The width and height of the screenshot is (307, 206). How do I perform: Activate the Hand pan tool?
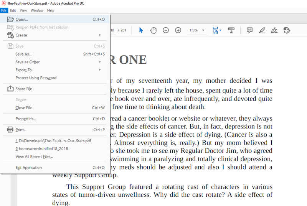153,30
